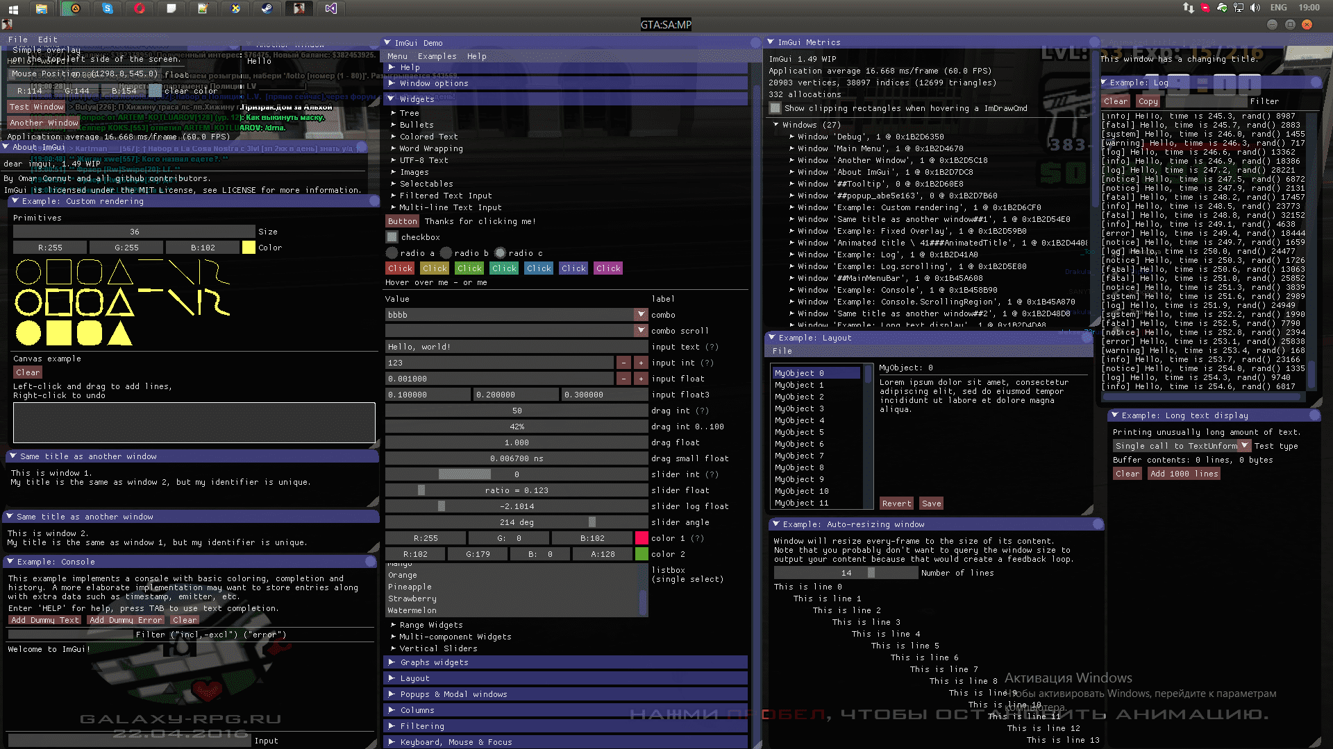The image size is (1333, 749).
Task: Click the Number of lines slider
Action: pyautogui.click(x=846, y=573)
